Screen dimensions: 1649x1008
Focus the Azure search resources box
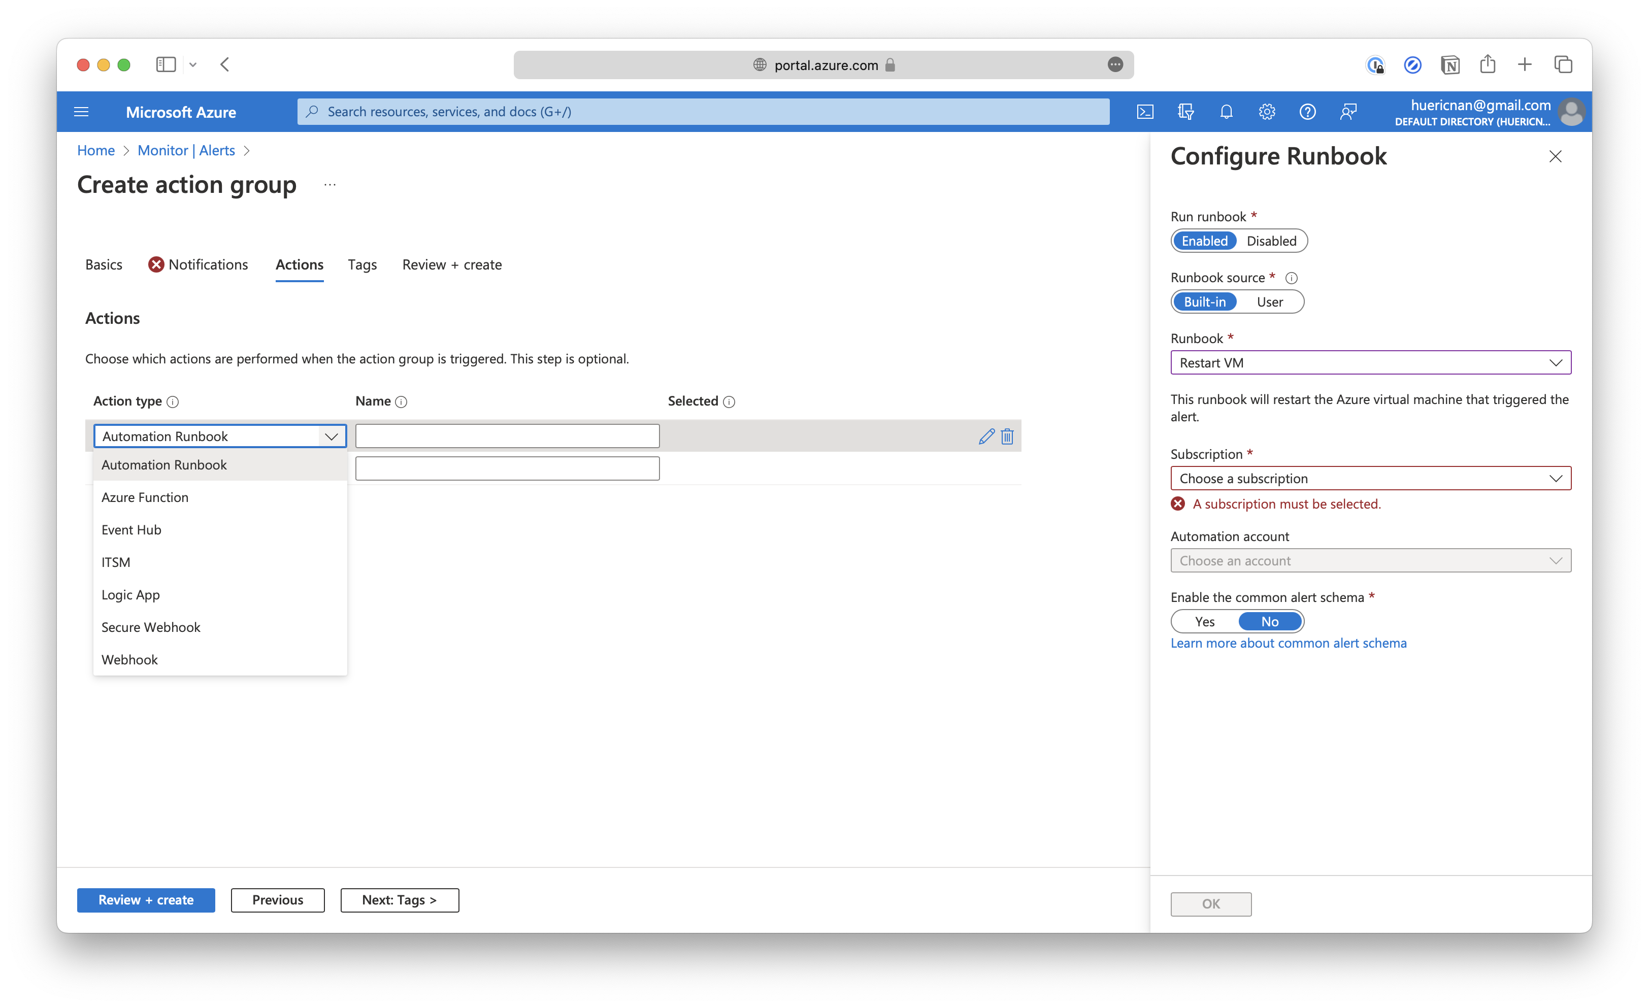[x=703, y=112]
